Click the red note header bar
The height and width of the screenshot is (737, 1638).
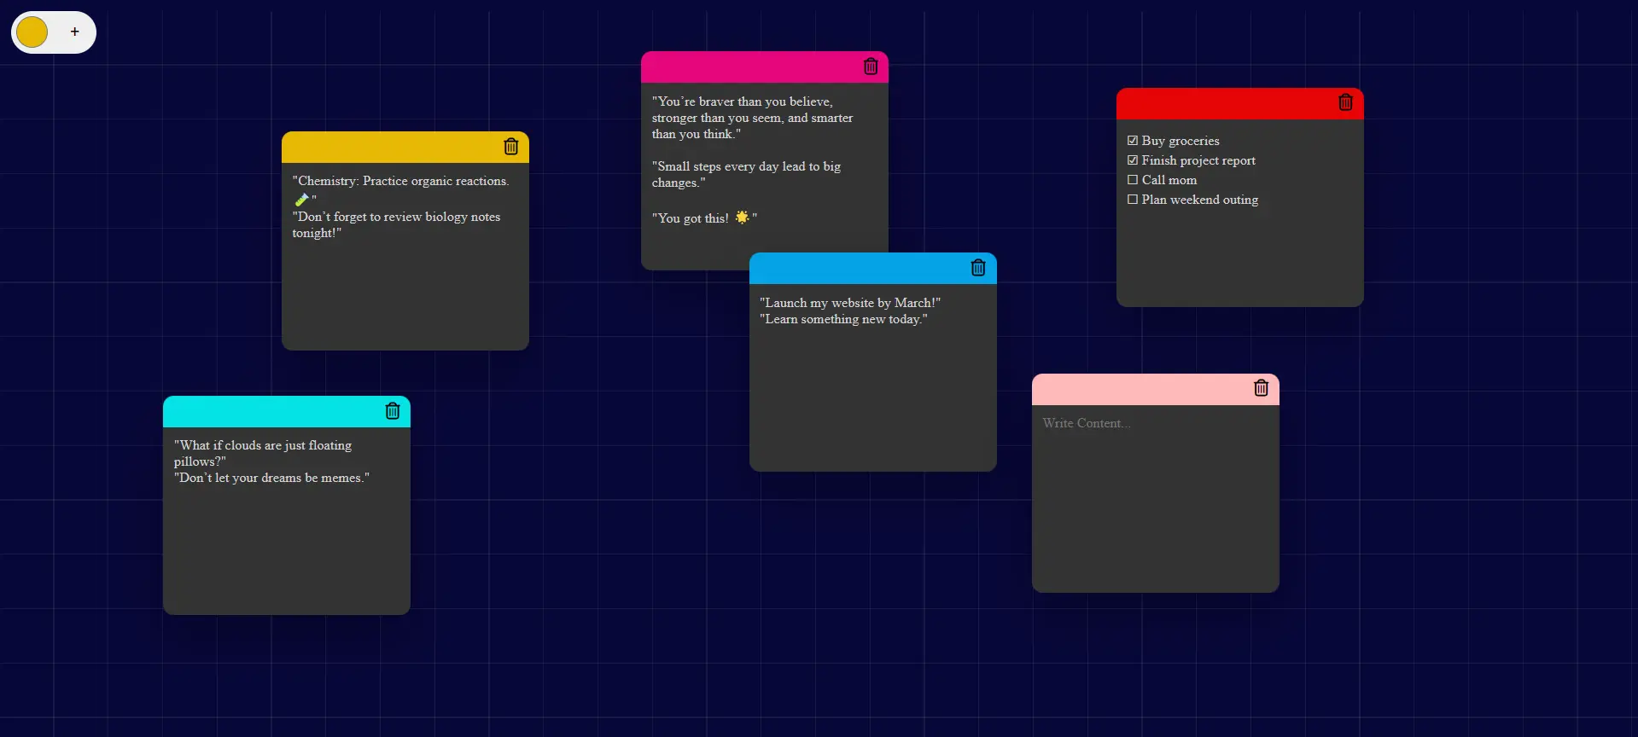point(1240,103)
